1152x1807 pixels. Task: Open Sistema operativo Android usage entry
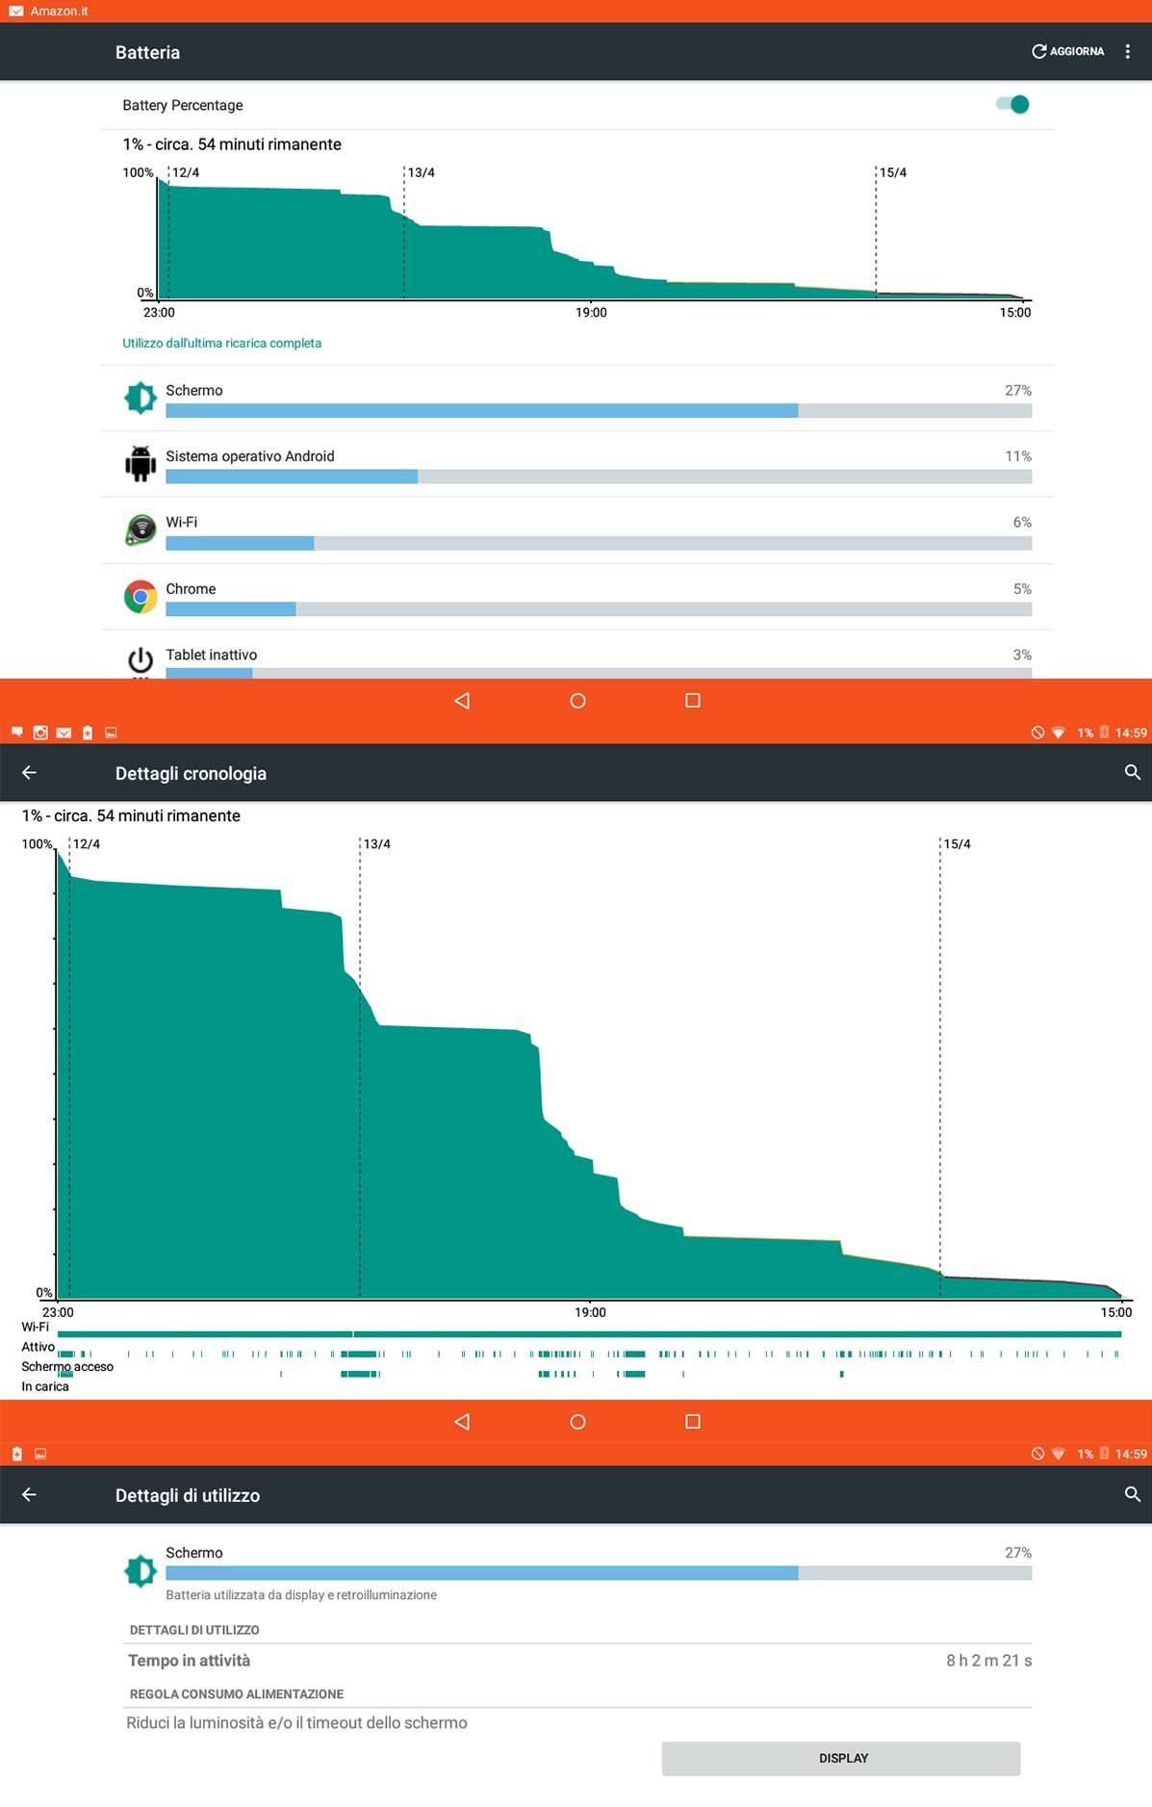click(x=577, y=465)
